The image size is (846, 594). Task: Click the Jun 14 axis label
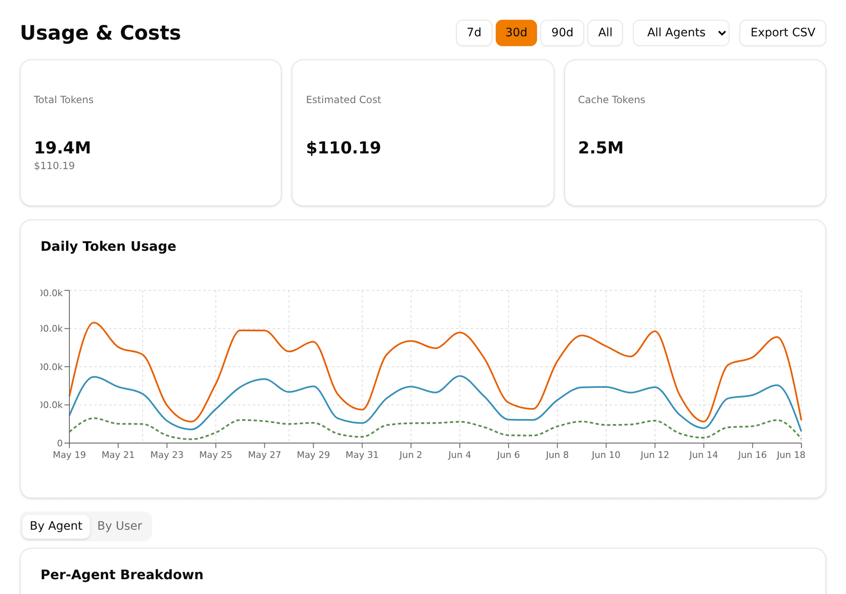point(703,455)
